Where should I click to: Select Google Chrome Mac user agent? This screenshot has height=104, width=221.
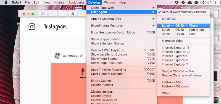click(x=184, y=71)
